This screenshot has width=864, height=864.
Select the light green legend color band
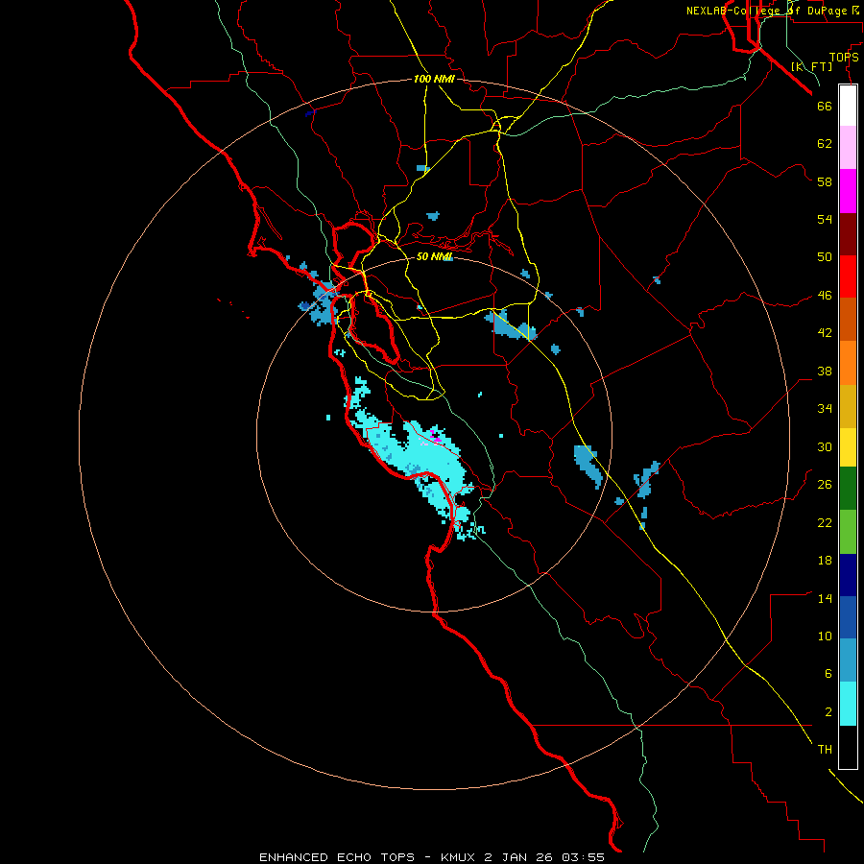coord(848,532)
